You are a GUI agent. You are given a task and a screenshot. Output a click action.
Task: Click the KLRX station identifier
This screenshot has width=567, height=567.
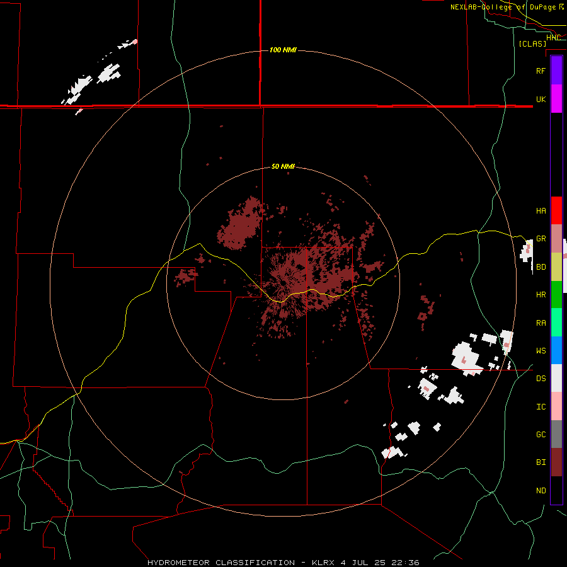coord(324,563)
